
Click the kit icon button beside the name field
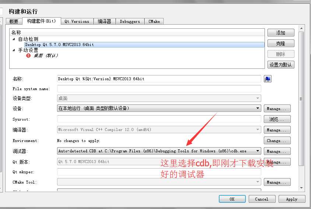click(268, 79)
